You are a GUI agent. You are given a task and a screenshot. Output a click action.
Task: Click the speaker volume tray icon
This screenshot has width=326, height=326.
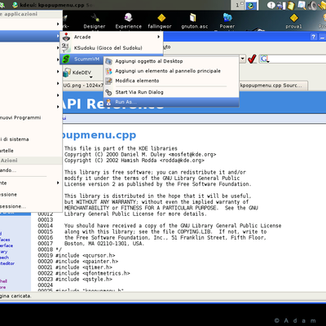(x=313, y=5)
